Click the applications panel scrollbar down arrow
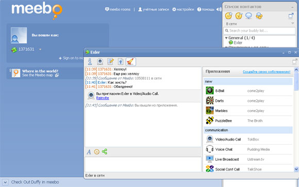 click(296, 169)
